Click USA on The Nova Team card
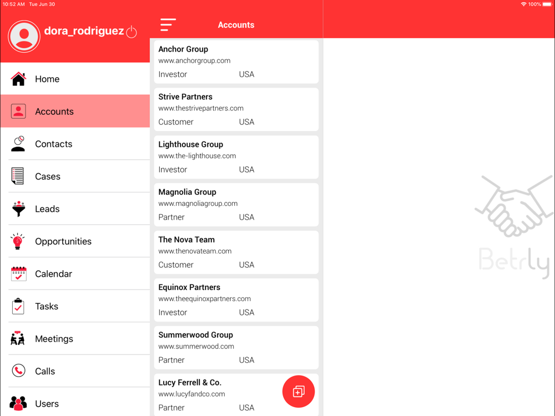The width and height of the screenshot is (555, 416). point(247,265)
